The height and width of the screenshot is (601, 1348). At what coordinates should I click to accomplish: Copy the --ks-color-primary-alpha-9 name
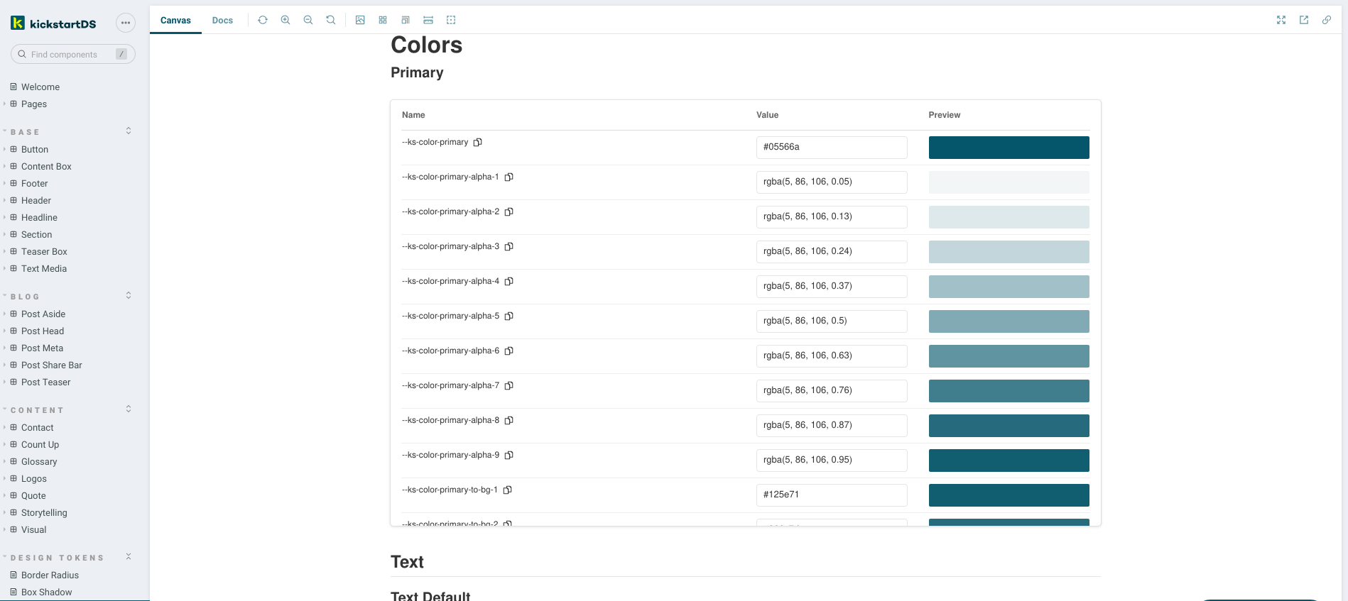coord(509,455)
